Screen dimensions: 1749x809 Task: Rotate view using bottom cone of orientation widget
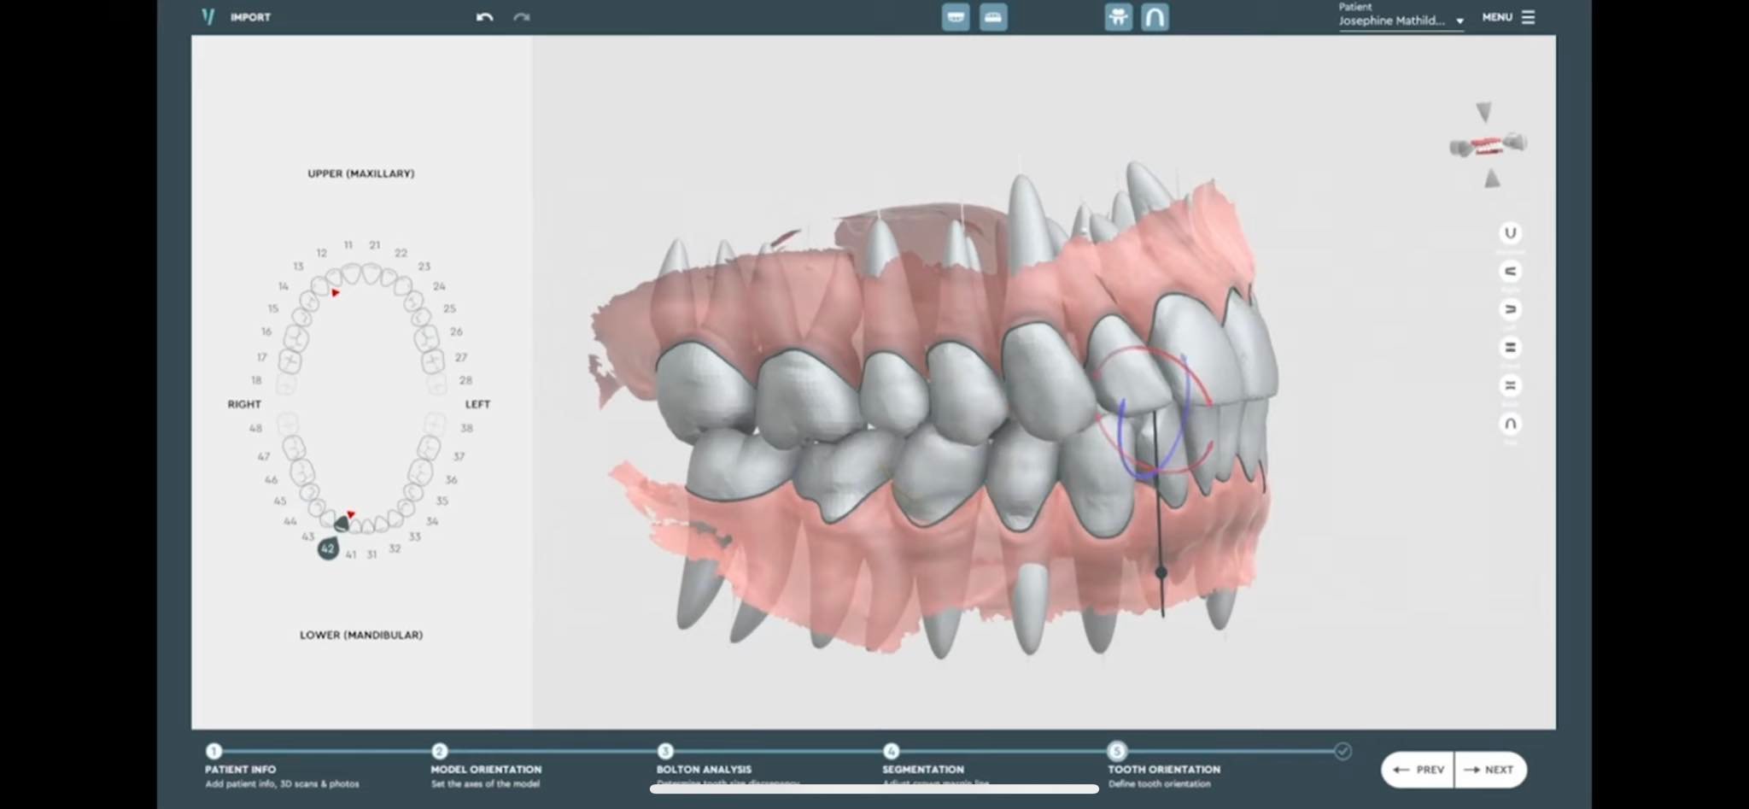pos(1492,179)
